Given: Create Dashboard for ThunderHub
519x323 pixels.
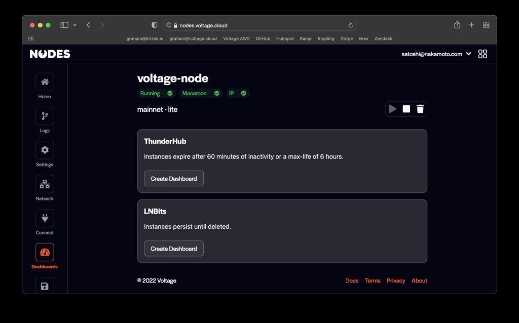Looking at the screenshot, I should pos(174,179).
